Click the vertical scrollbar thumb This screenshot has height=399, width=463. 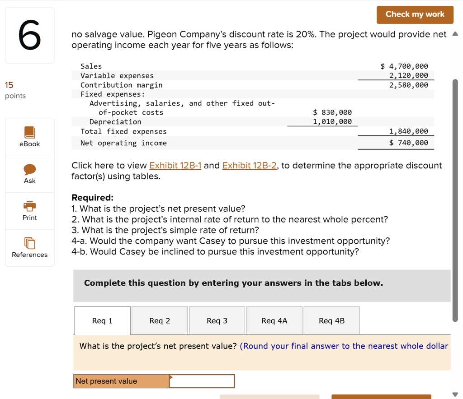(455, 200)
